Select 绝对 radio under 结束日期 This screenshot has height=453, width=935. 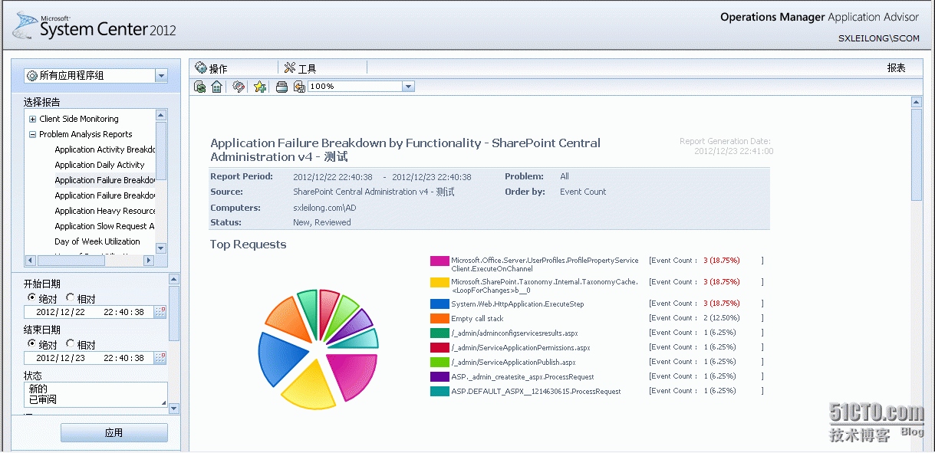tap(31, 344)
